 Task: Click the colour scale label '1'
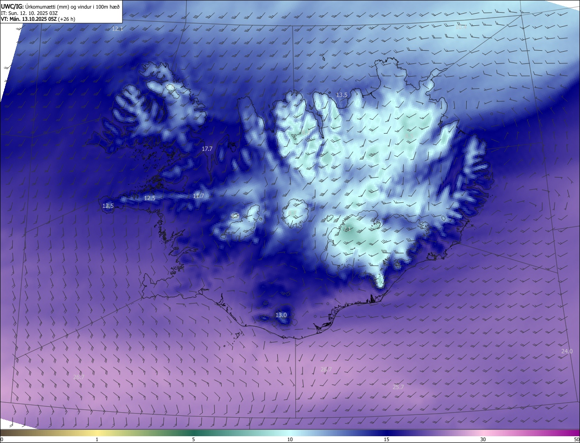(x=97, y=439)
